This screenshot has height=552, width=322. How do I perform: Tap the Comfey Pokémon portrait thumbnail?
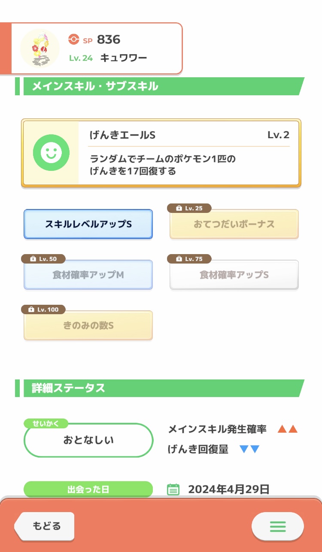click(39, 48)
